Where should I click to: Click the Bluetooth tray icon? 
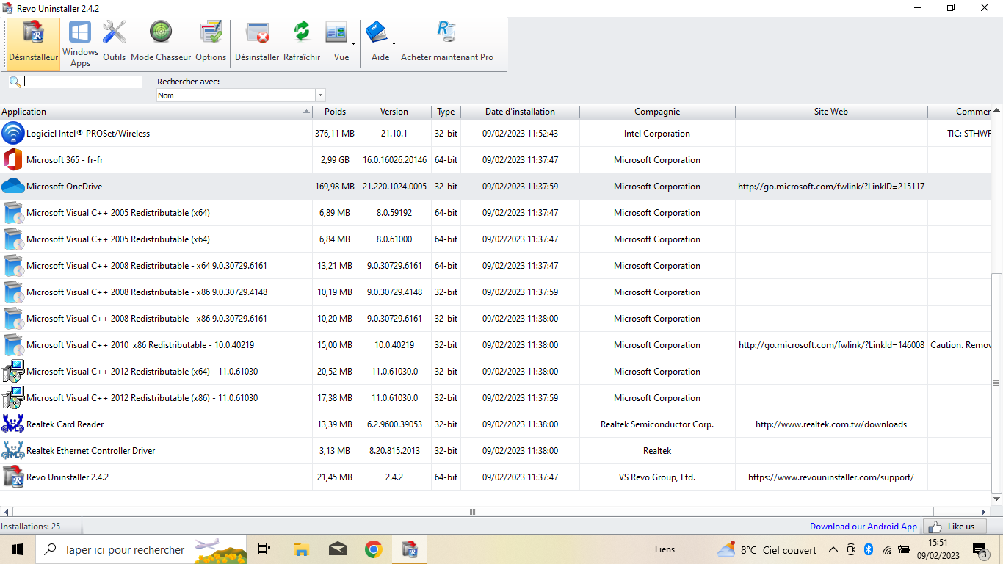868,549
